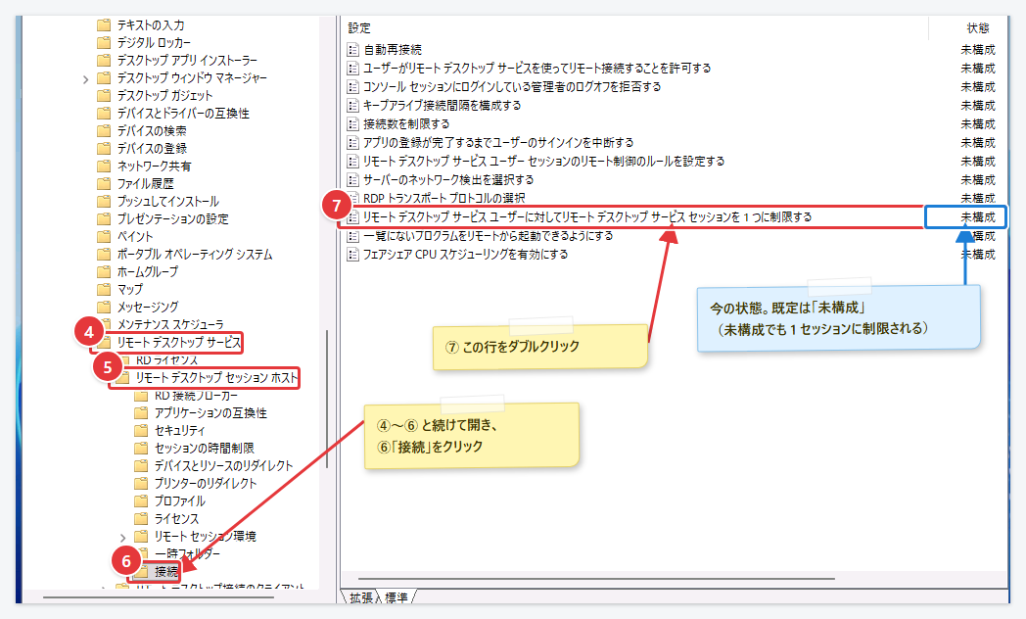Expand the リモート セッション環境 tree node

(x=123, y=537)
